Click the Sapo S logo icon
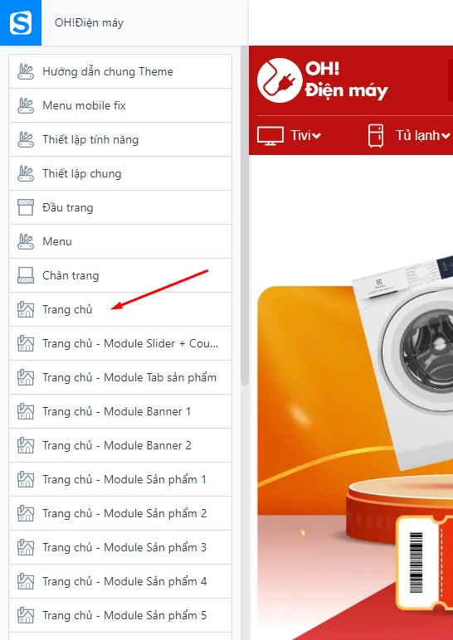The width and height of the screenshot is (453, 640). point(21,23)
